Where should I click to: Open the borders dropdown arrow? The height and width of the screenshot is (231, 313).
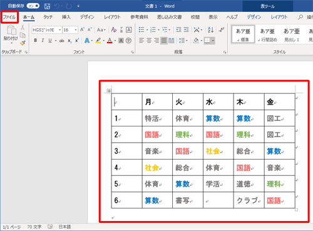coord(213,41)
